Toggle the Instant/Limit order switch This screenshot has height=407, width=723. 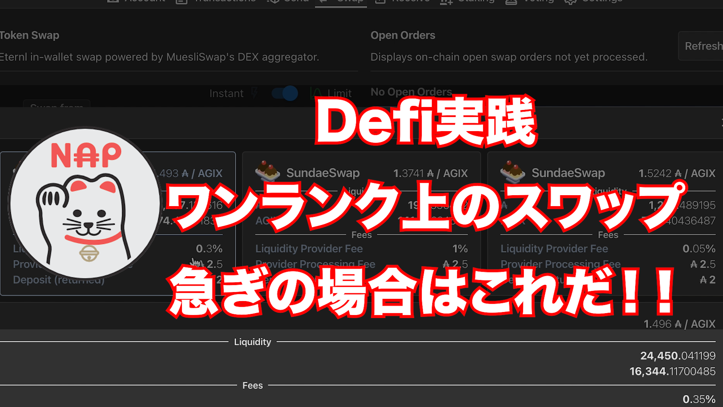[285, 93]
